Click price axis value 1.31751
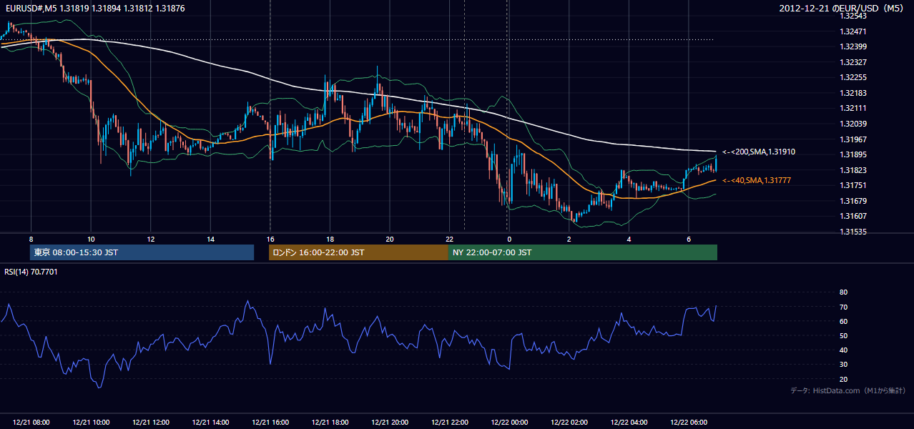The height and width of the screenshot is (429, 914). click(x=853, y=185)
